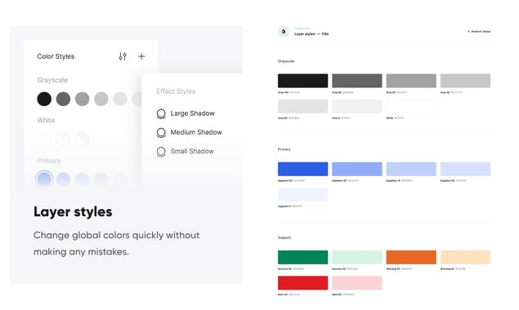Click the White label in Color Styles panel
The image size is (519, 310).
click(46, 120)
